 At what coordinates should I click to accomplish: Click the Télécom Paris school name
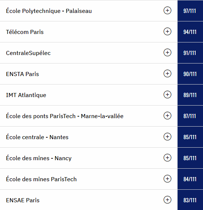point(25,32)
